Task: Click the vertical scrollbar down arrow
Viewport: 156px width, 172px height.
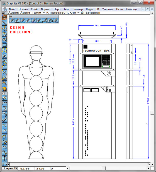Action: (x=152, y=164)
